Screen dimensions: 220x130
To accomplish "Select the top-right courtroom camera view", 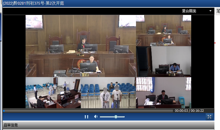I will coord(163,30).
